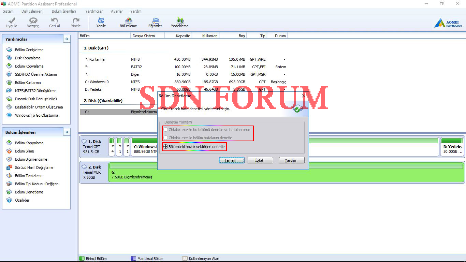Collapse the Bölüm İşlemleri panel
This screenshot has height=262, width=466.
(x=67, y=132)
